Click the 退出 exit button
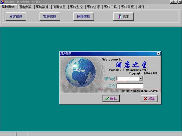 (x=123, y=17)
